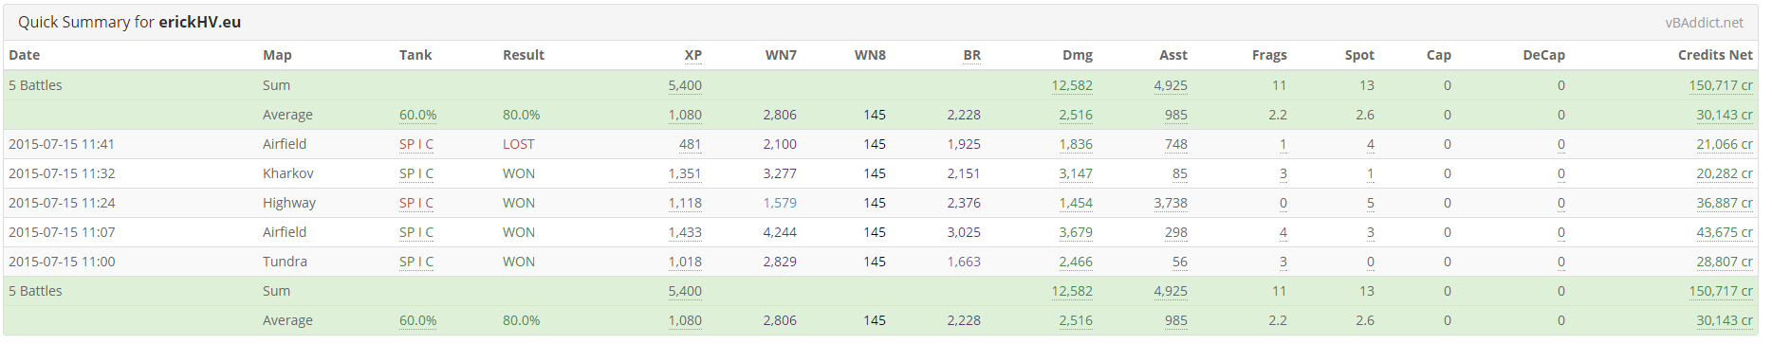The height and width of the screenshot is (344, 1772).
Task: Click the 3,679 damage value link
Action: click(1076, 232)
